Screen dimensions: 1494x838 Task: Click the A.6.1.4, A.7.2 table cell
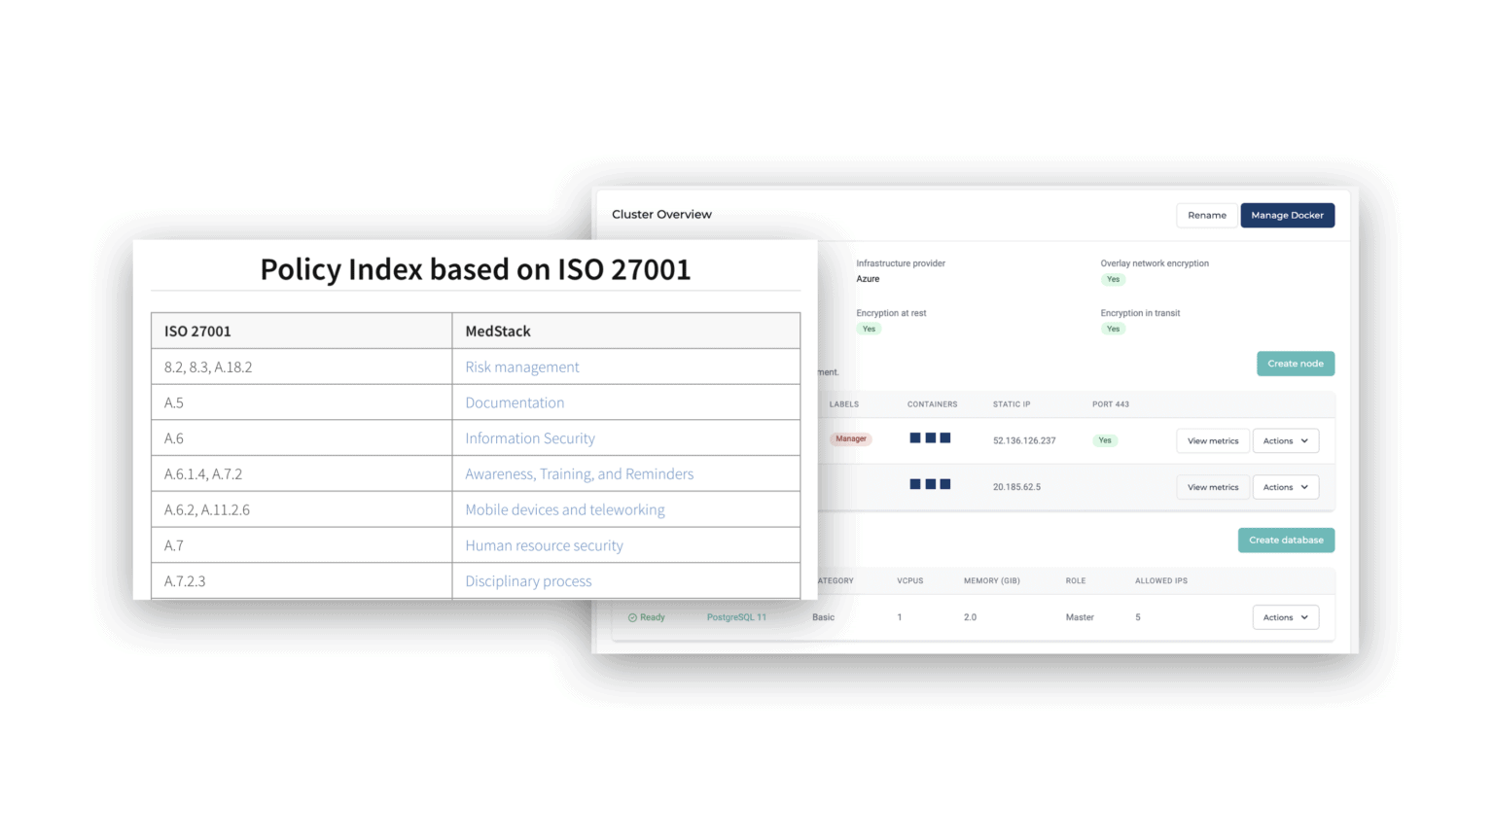pos(302,473)
